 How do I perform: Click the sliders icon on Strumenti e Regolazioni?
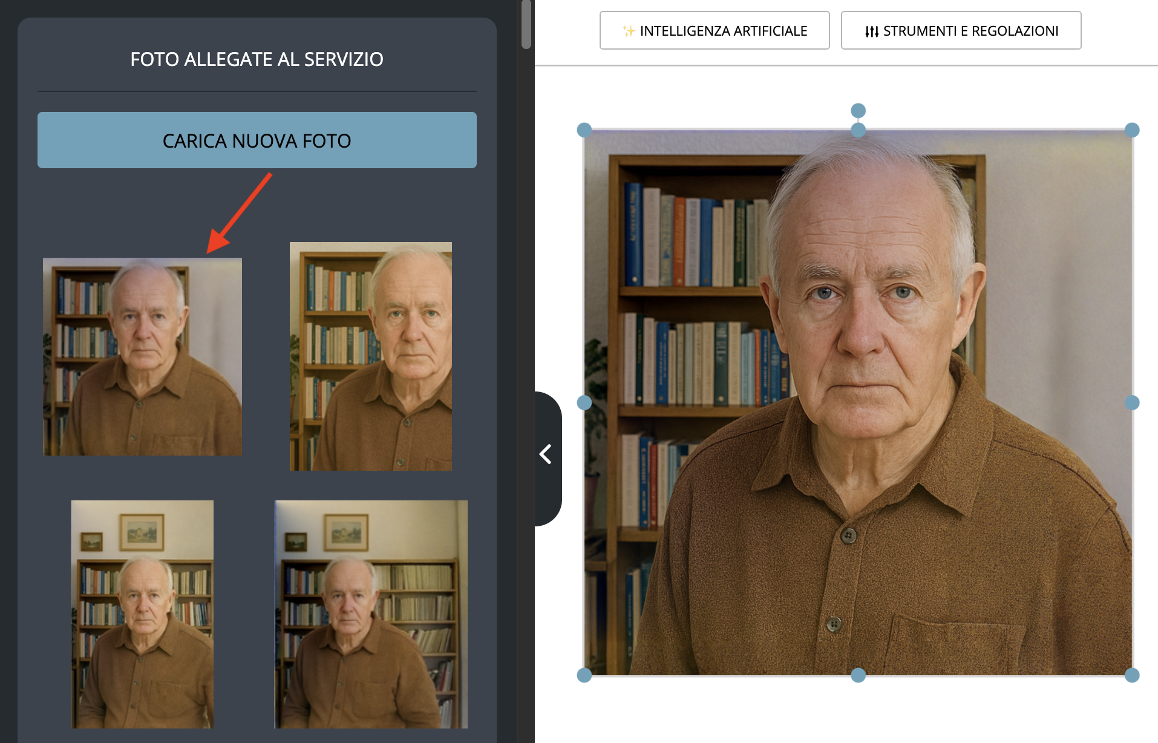[x=871, y=30]
